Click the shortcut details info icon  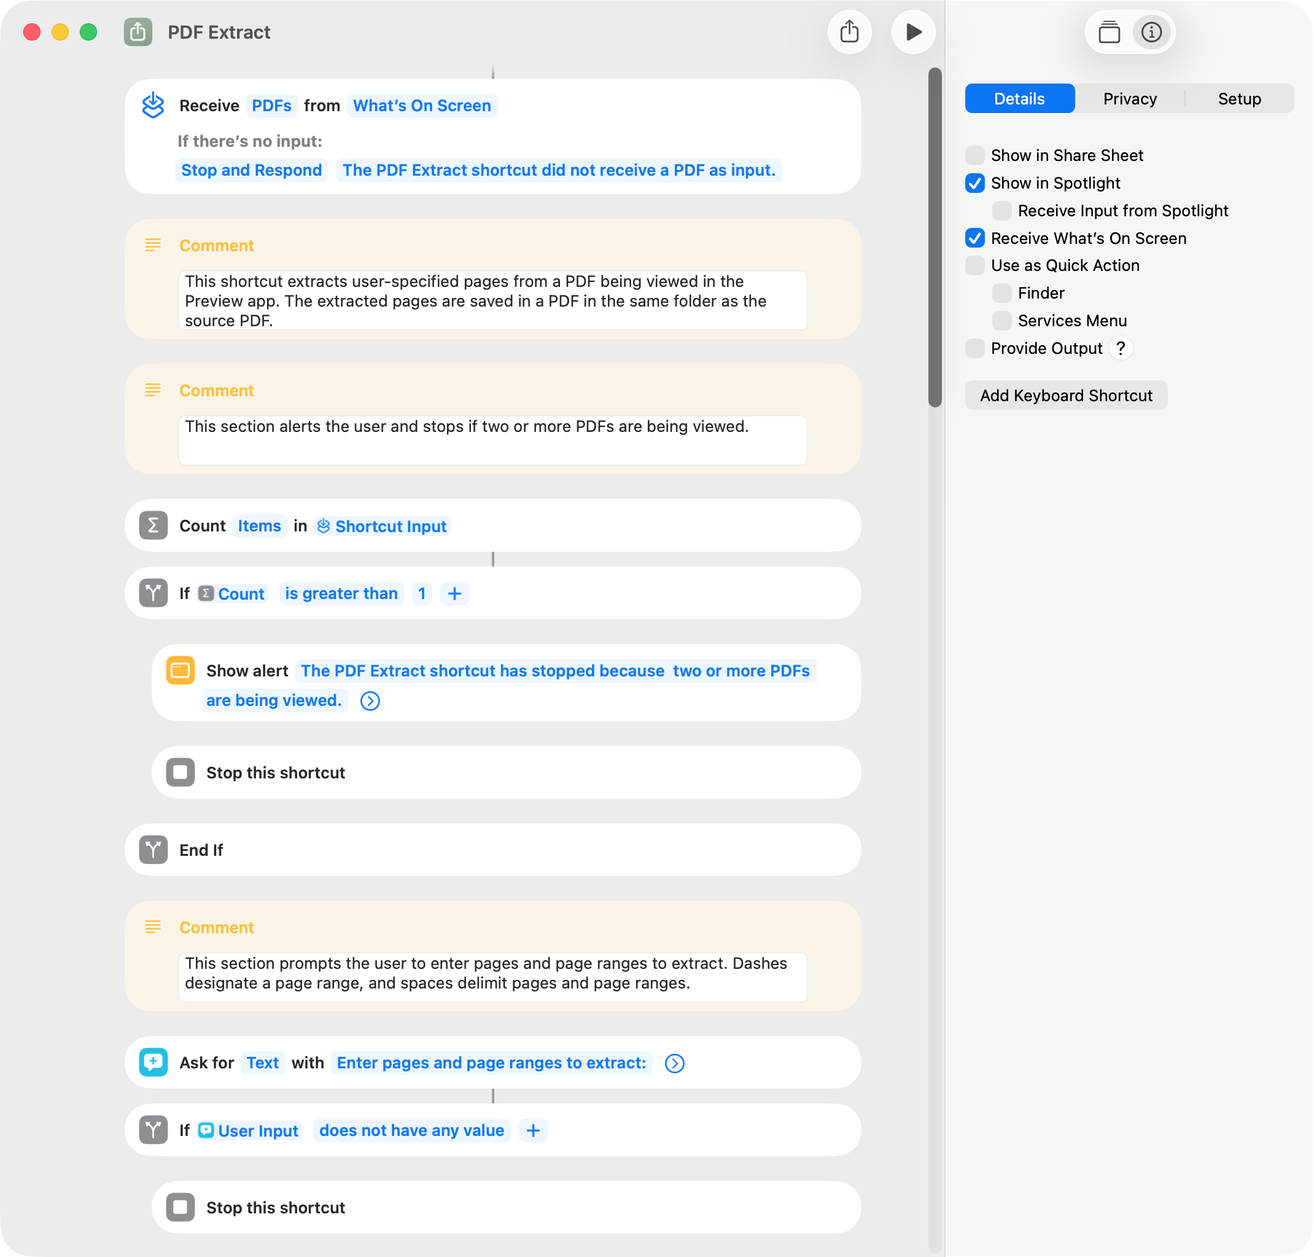[1151, 31]
